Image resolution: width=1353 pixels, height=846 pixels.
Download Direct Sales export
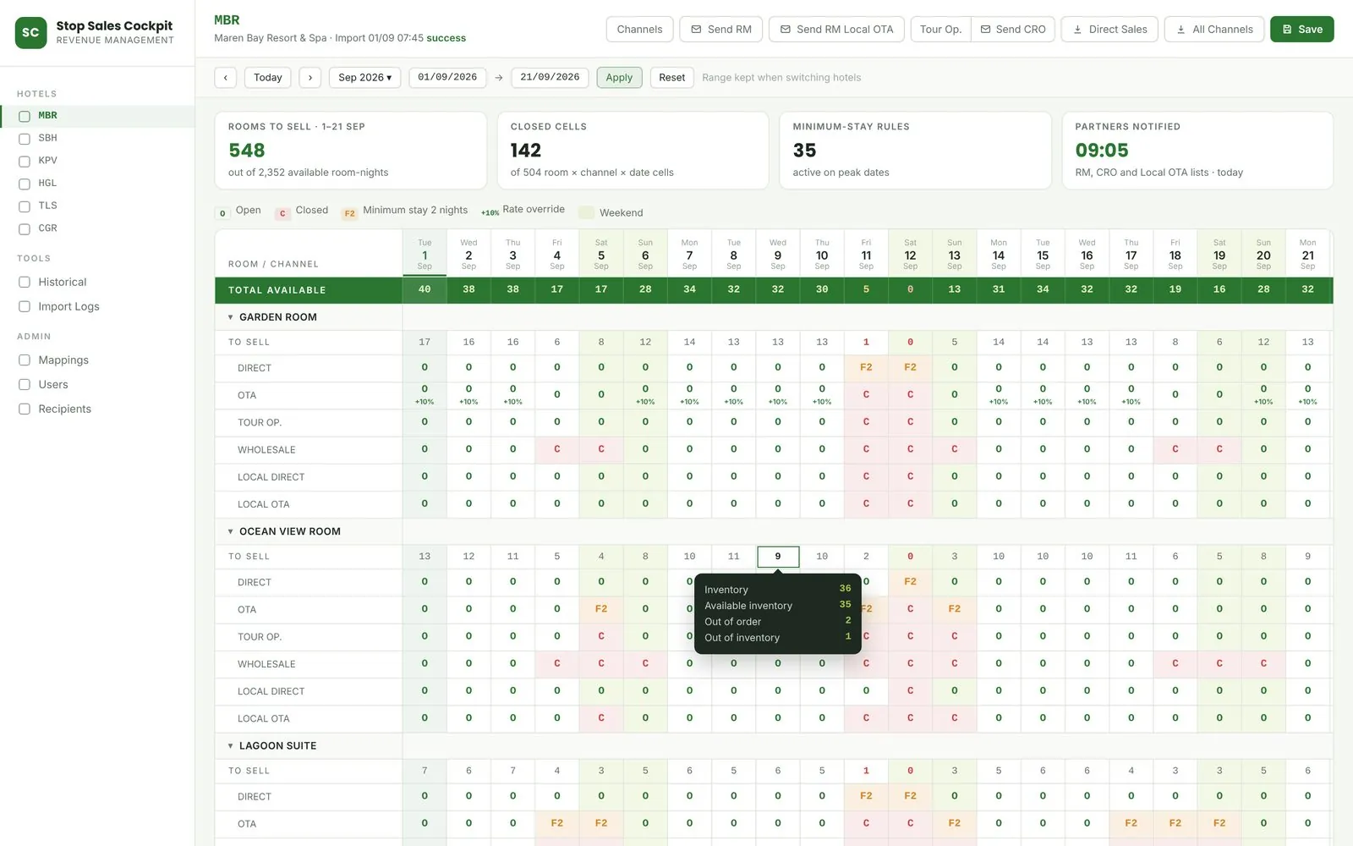click(1109, 30)
